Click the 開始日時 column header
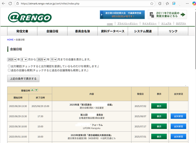 click(18, 98)
